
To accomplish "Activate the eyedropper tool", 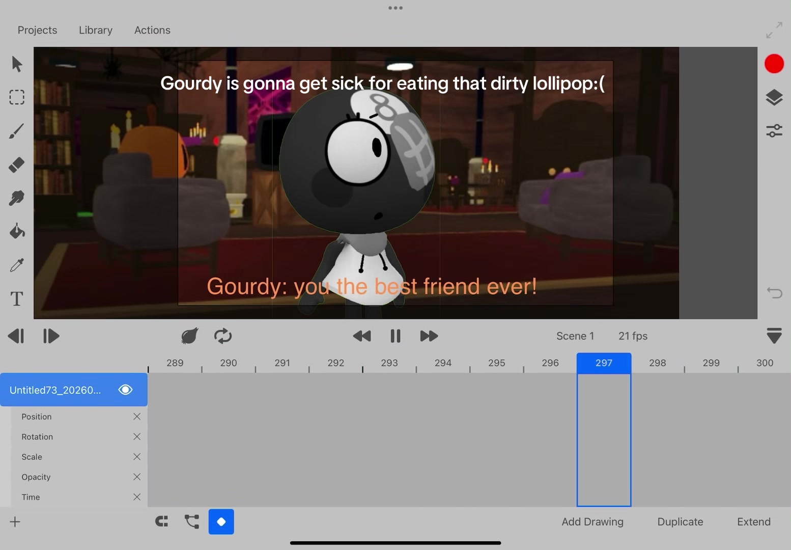I will pyautogui.click(x=17, y=265).
